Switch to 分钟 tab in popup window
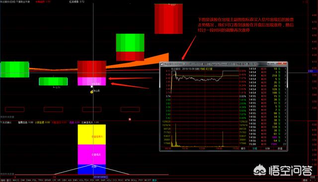The image size is (318, 182). click(267, 149)
